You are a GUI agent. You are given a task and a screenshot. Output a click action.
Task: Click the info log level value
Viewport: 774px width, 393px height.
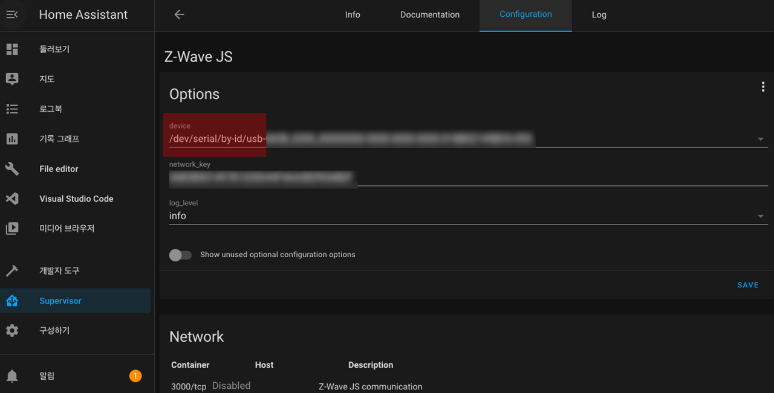(178, 216)
